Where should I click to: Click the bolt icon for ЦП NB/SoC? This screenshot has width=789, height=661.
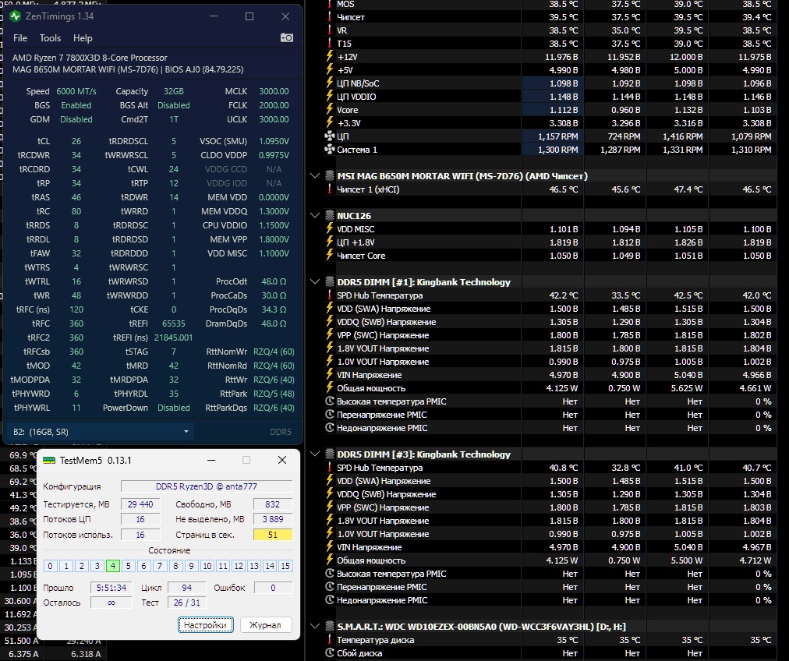pyautogui.click(x=330, y=83)
